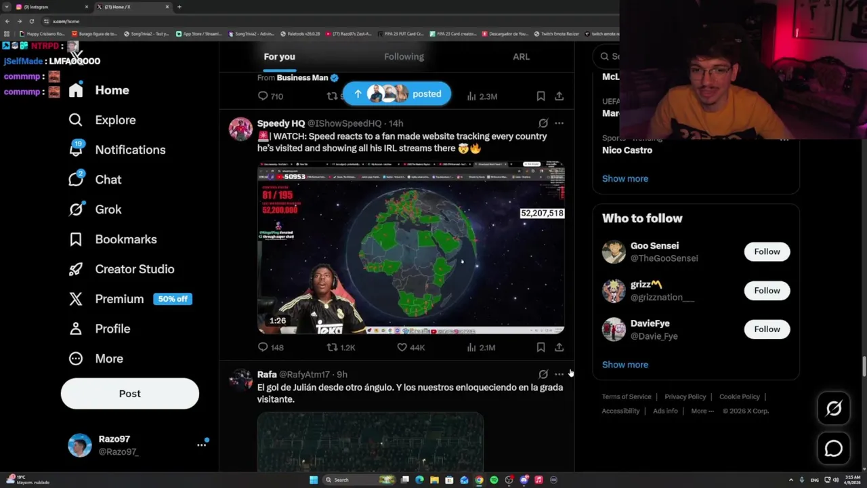The width and height of the screenshot is (867, 488).
Task: Reply to Speedy HQ post with 148 comments
Action: pyautogui.click(x=270, y=347)
